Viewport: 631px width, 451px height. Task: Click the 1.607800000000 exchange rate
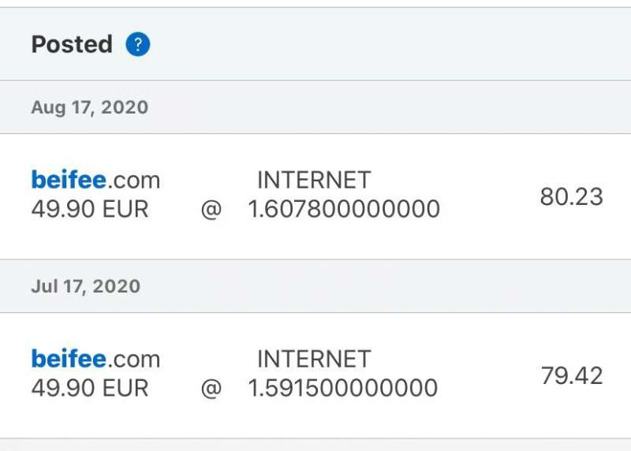tap(344, 209)
